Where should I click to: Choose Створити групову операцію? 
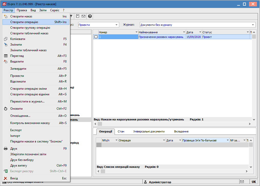(x=36, y=28)
